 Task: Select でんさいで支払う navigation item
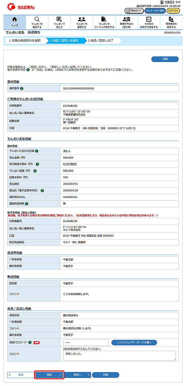59,22
